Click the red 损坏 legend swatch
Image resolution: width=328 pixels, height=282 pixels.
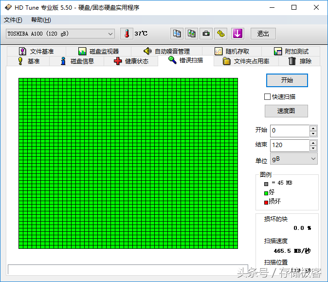coord(266,203)
